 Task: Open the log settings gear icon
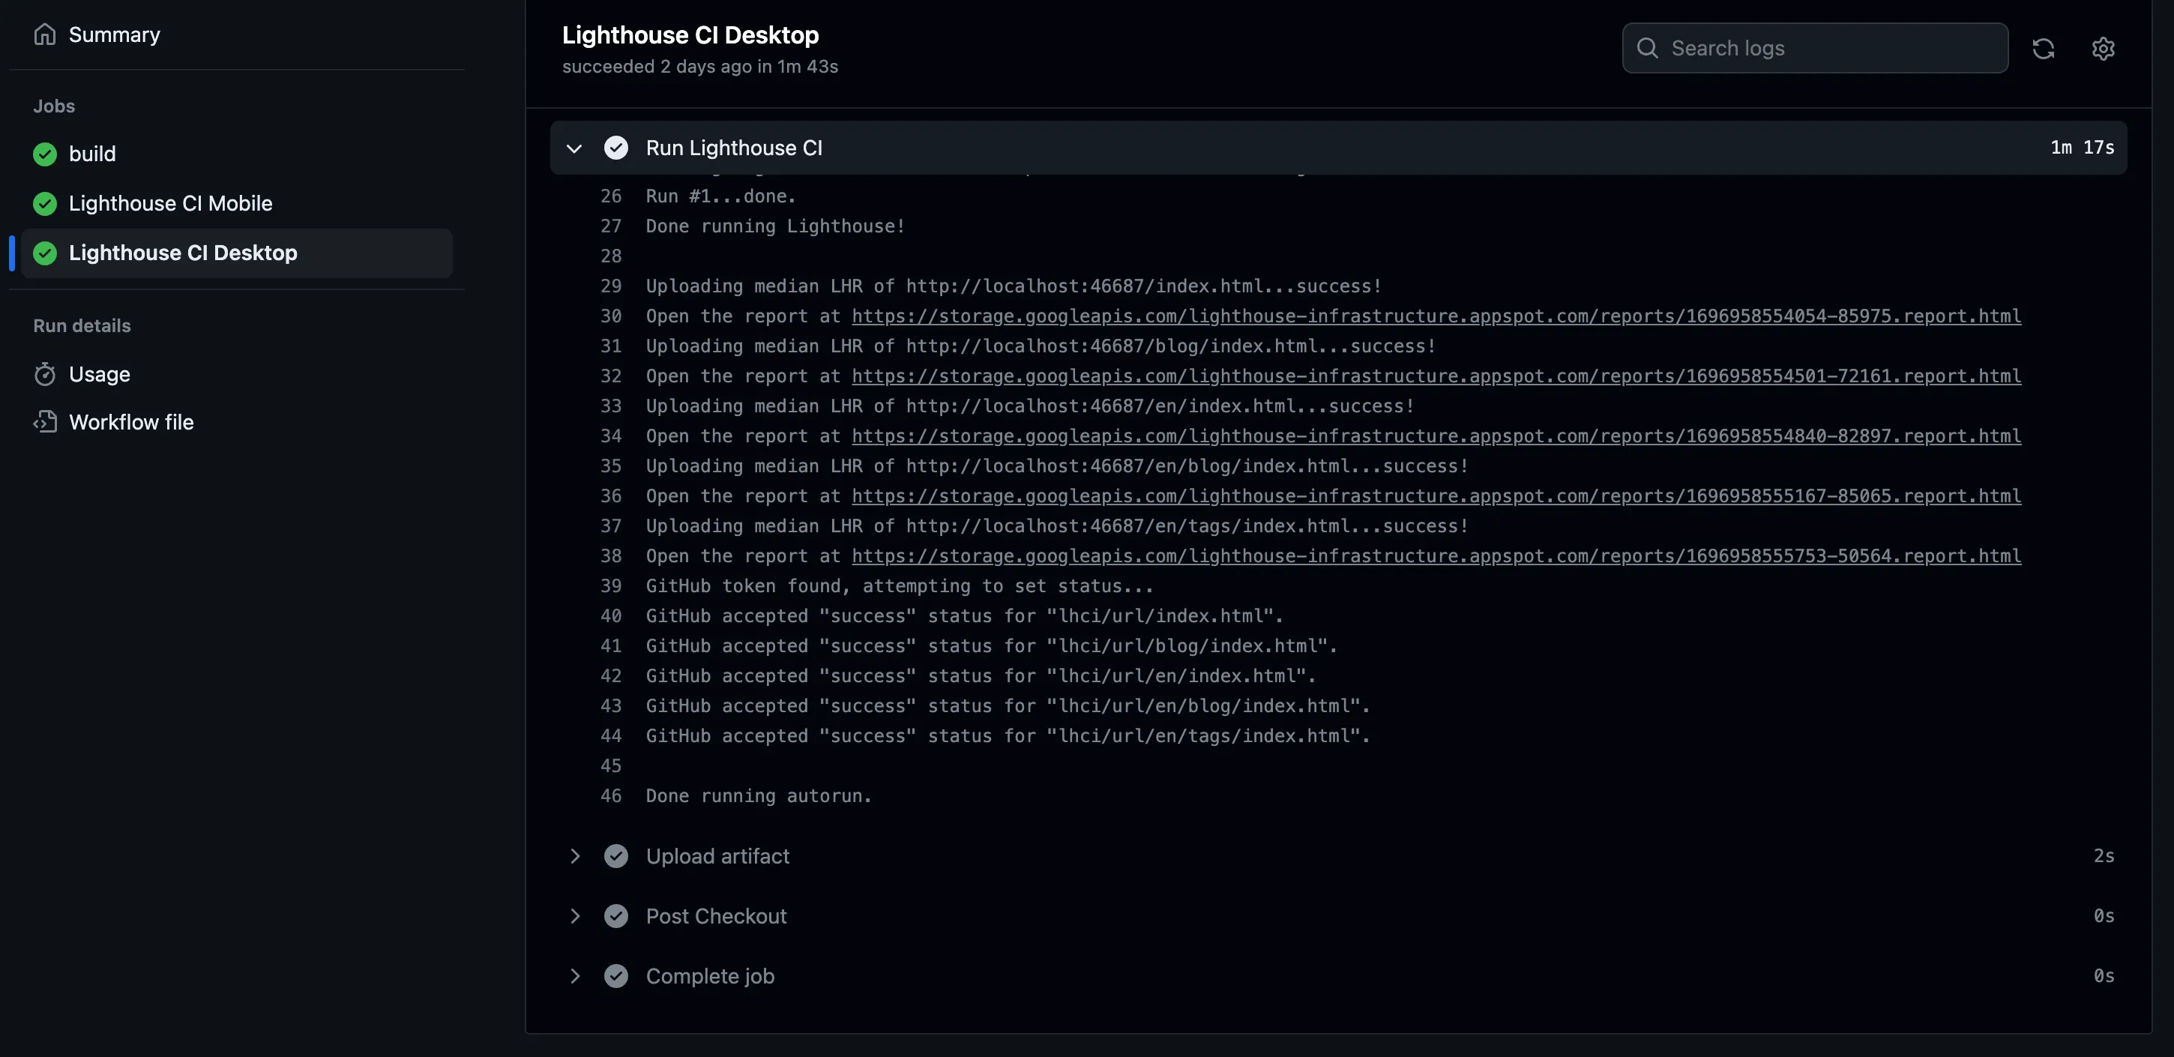tap(2102, 48)
